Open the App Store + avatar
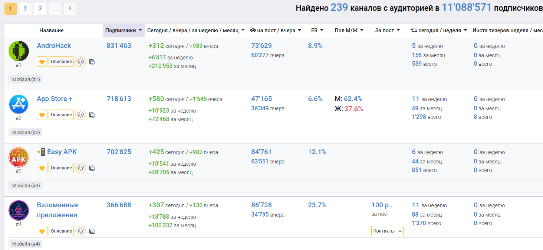The width and height of the screenshot is (543, 250). pyautogui.click(x=19, y=104)
